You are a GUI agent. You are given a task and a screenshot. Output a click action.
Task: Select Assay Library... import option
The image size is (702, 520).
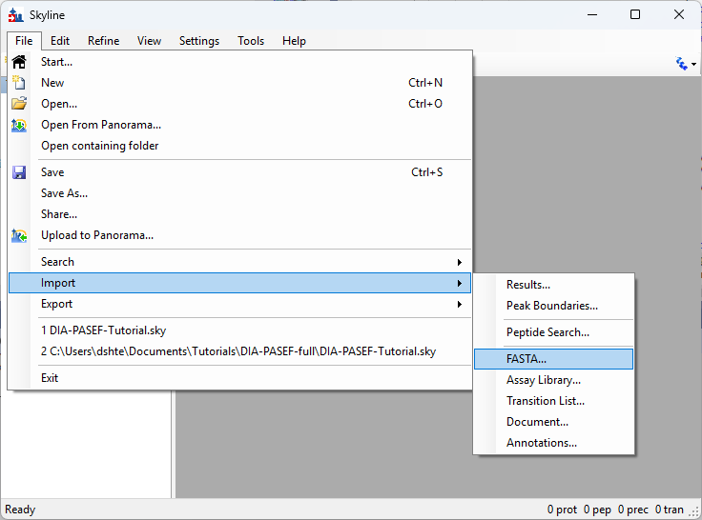point(544,380)
